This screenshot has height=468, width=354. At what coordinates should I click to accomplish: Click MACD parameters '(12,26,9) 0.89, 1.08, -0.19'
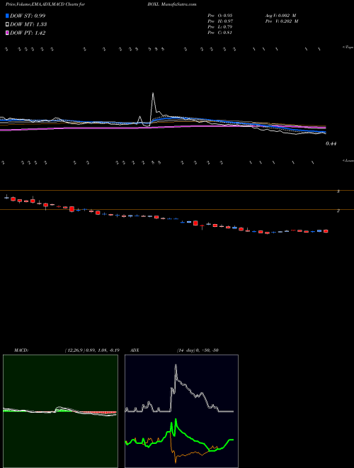tap(92, 350)
